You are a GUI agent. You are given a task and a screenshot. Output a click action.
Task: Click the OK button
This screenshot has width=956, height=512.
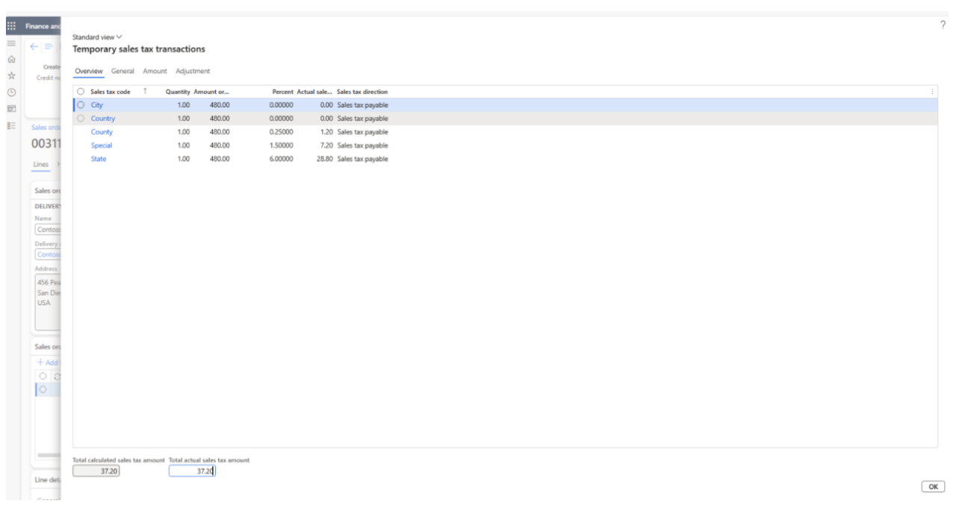coord(934,485)
